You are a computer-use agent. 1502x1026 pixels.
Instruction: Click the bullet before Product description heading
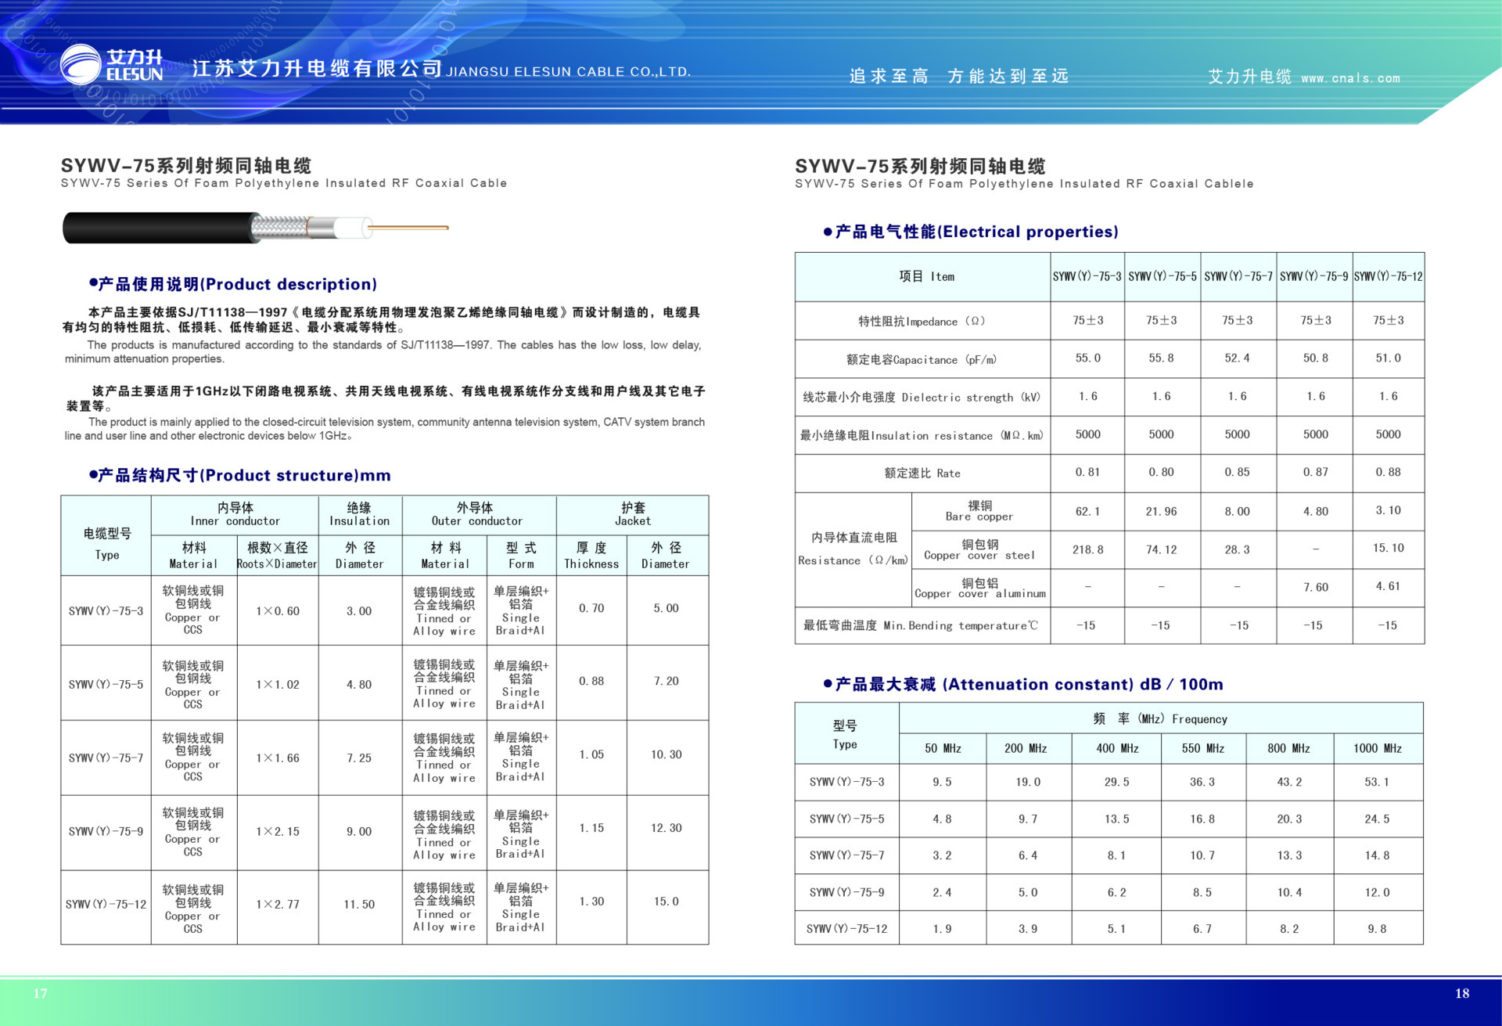93,284
